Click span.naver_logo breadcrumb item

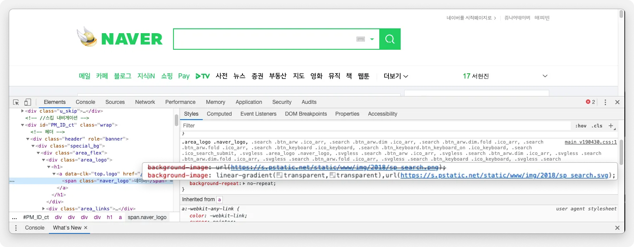(147, 217)
